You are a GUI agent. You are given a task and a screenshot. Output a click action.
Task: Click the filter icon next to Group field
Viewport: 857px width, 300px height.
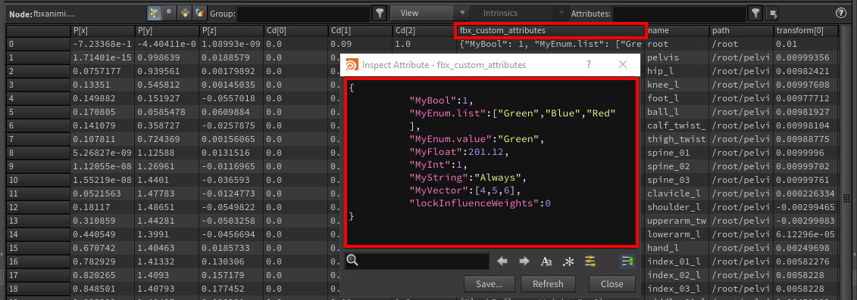coord(380,13)
